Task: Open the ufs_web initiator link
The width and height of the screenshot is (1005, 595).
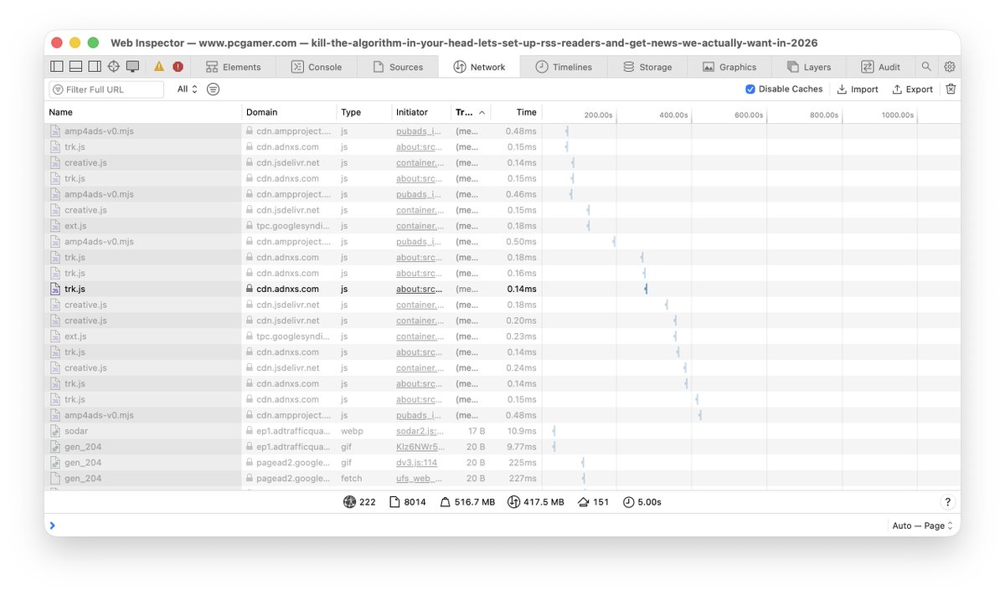Action: [419, 479]
